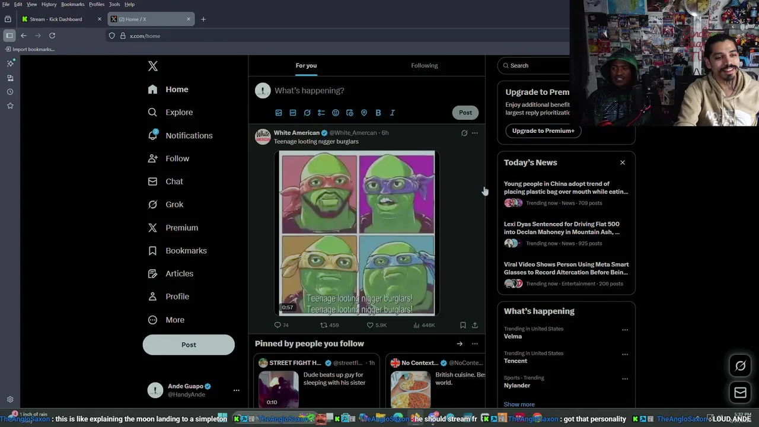Open the White American post options menu
Image resolution: width=759 pixels, height=427 pixels.
[x=474, y=133]
